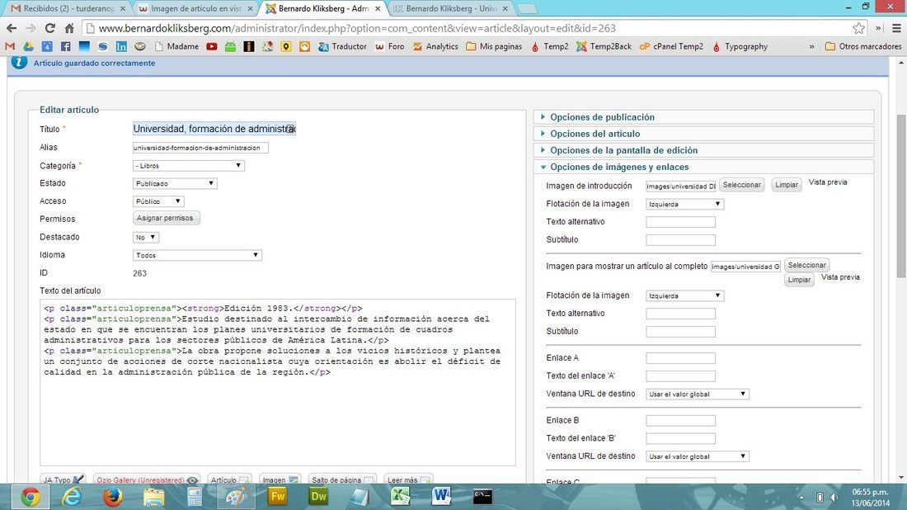Open the Acceso dropdown showing Público
The height and width of the screenshot is (510, 907).
(158, 201)
